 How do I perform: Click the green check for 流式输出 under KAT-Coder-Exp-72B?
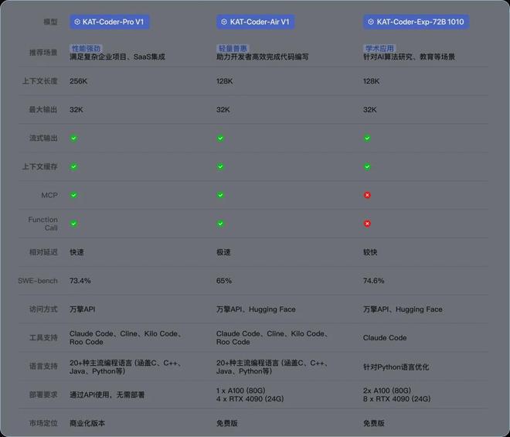tap(367, 138)
